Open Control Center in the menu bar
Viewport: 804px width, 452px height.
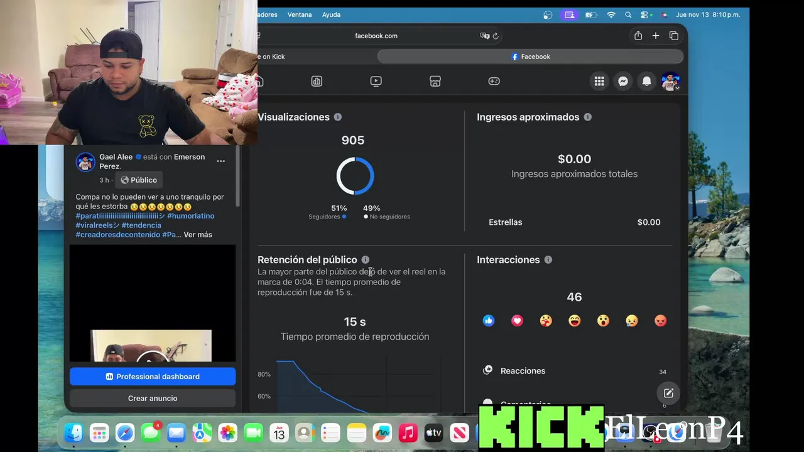[x=645, y=14]
